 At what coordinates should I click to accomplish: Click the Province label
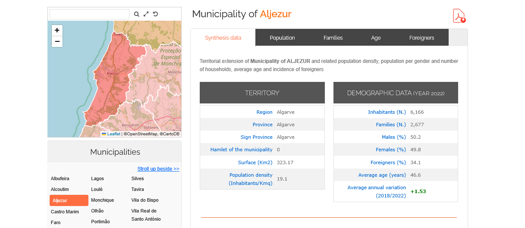pyautogui.click(x=263, y=125)
